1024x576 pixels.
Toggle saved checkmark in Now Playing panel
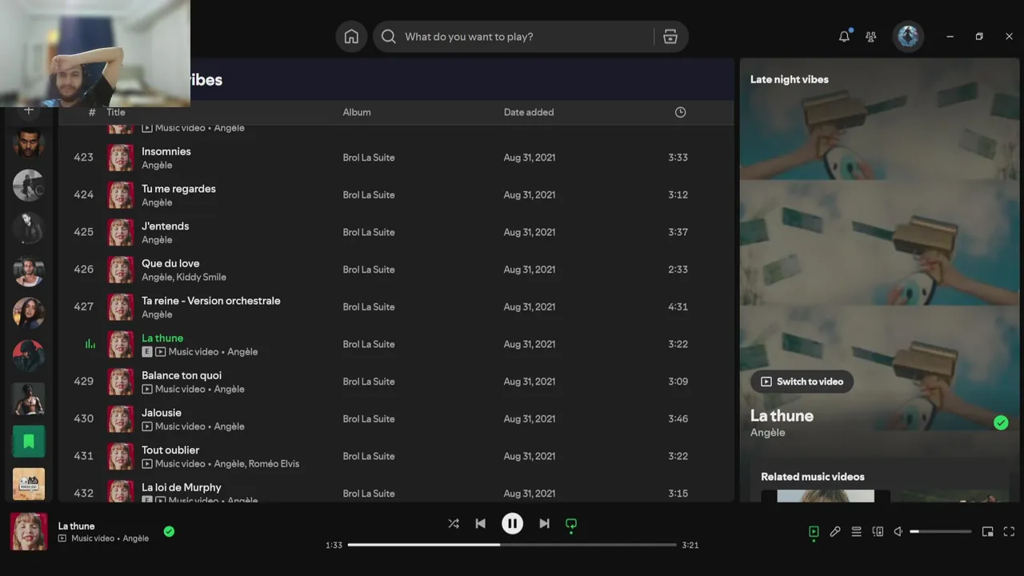(x=1001, y=422)
